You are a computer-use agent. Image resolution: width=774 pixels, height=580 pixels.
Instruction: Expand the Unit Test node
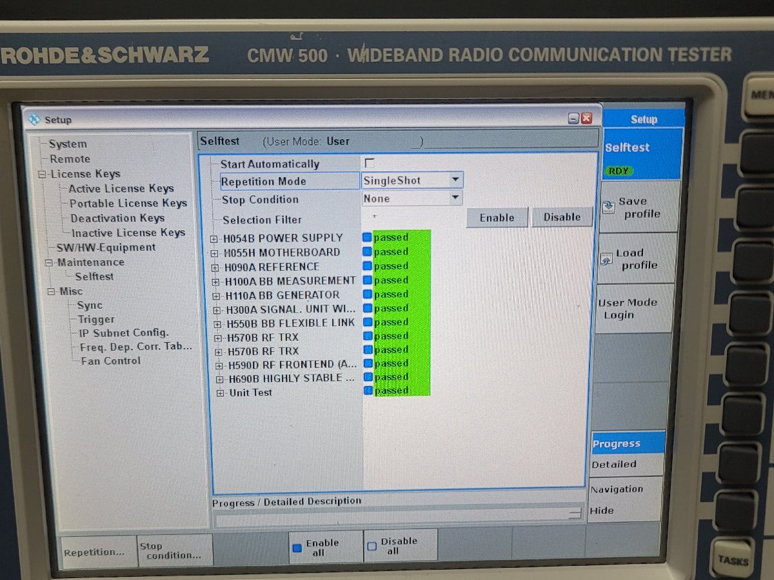[x=221, y=394]
